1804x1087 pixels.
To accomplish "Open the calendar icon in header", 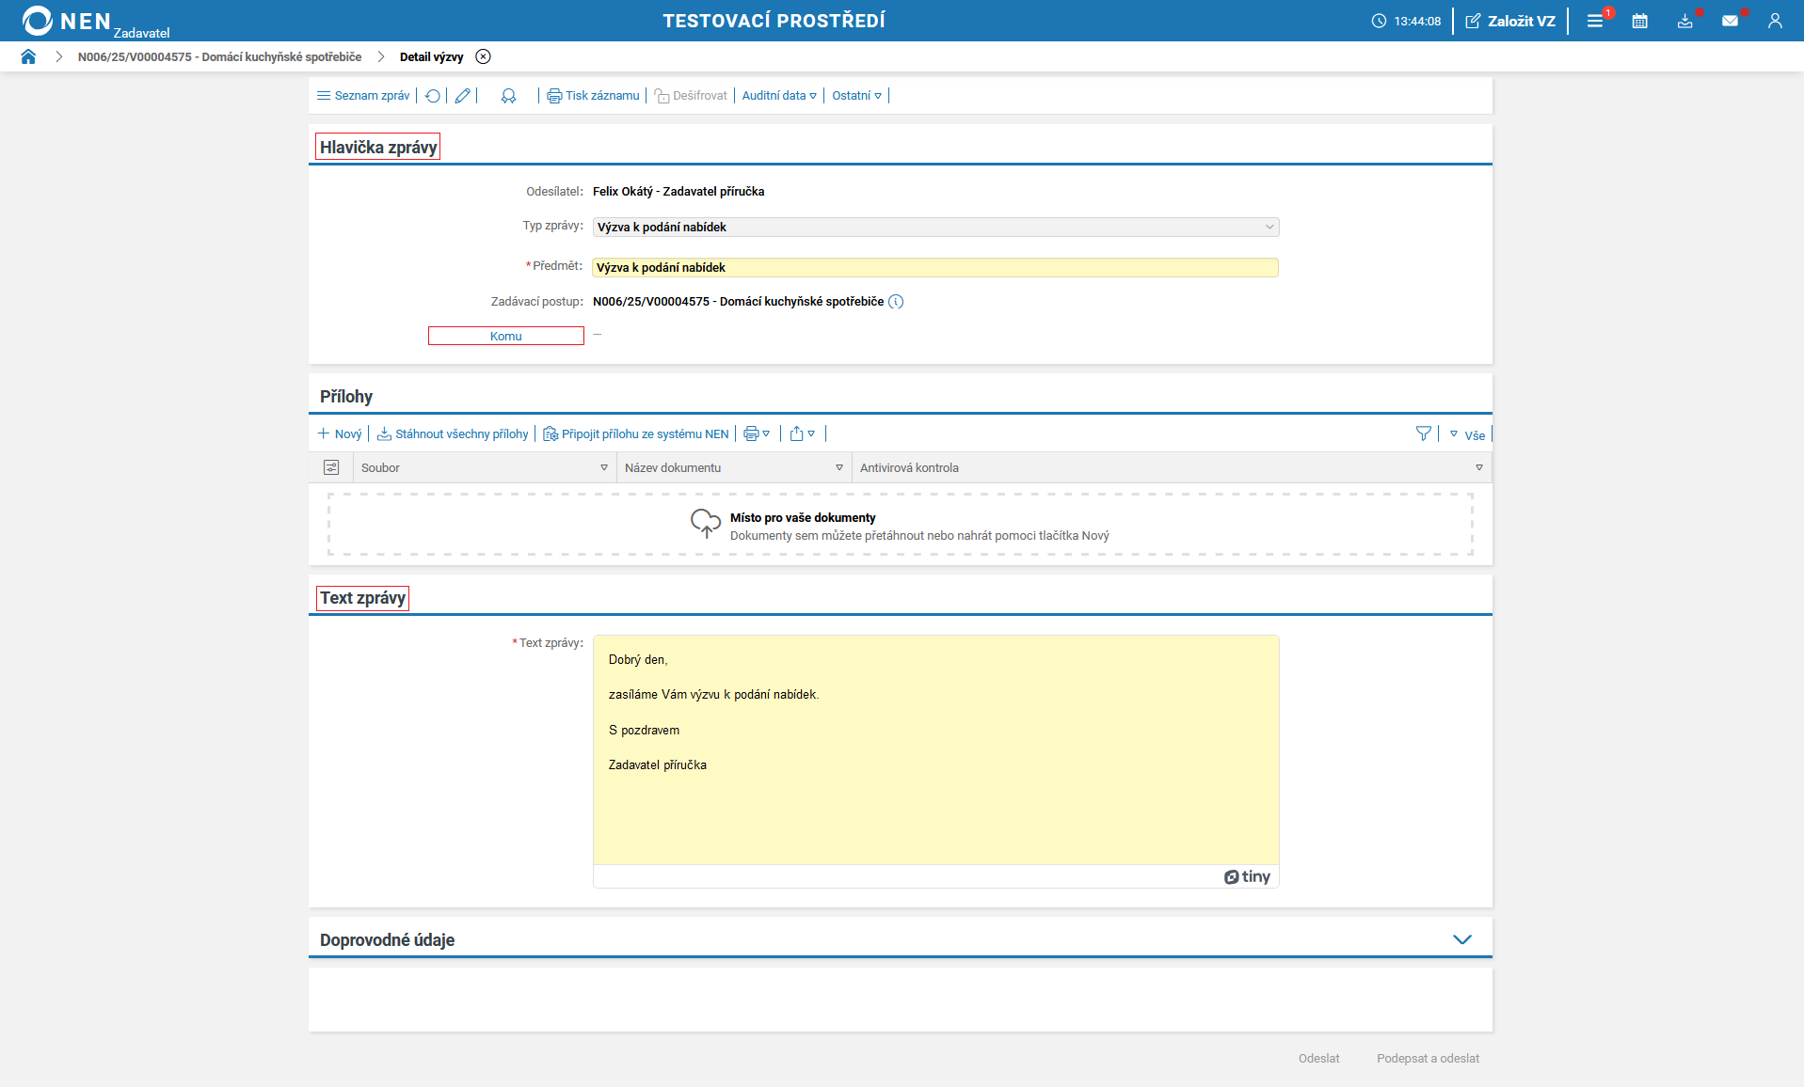I will click(x=1639, y=21).
